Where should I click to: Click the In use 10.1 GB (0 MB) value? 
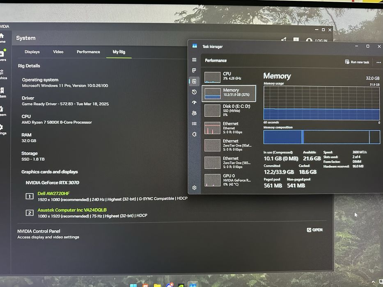point(281,159)
